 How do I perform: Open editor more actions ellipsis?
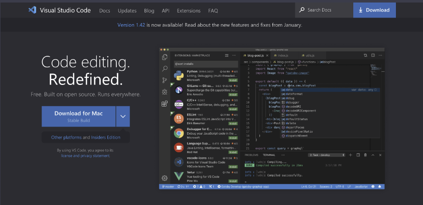[x=380, y=55]
